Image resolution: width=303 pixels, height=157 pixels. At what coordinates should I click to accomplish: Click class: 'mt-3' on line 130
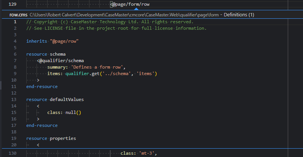click(x=139, y=153)
